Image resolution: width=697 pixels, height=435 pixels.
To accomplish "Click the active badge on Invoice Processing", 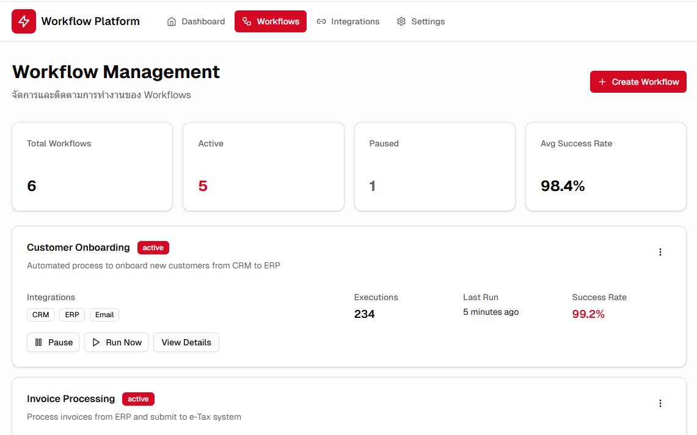I will point(138,399).
